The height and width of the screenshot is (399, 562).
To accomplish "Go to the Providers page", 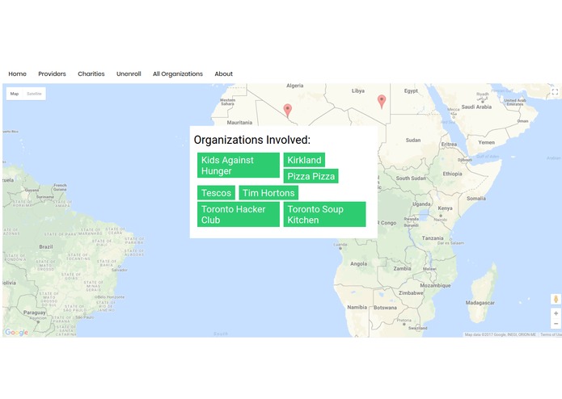I will [52, 73].
